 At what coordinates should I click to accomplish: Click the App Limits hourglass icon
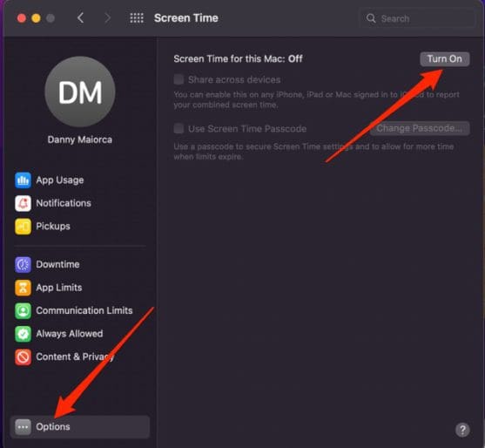(x=23, y=288)
